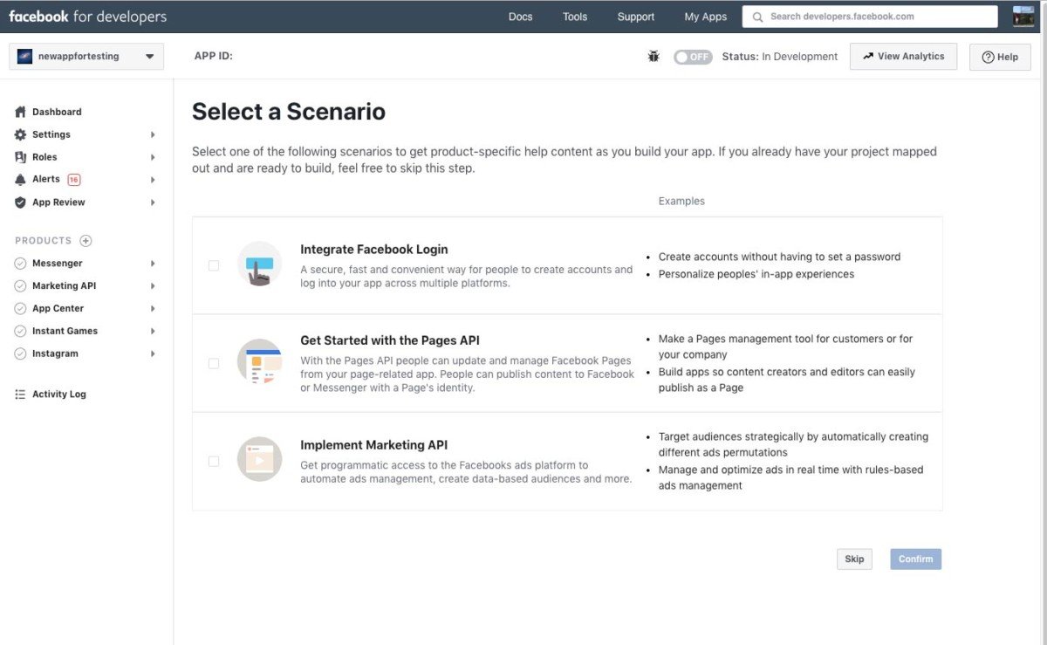The height and width of the screenshot is (645, 1047).
Task: Click the Dashboard home icon
Action: [20, 112]
